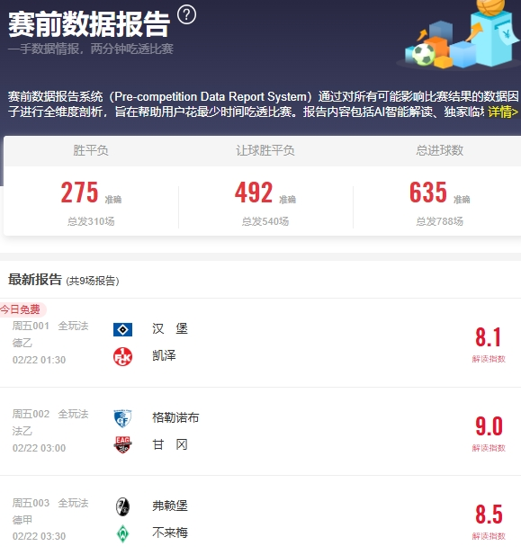Click the Hamburg (汉堡) team logo
The width and height of the screenshot is (521, 555).
122,329
